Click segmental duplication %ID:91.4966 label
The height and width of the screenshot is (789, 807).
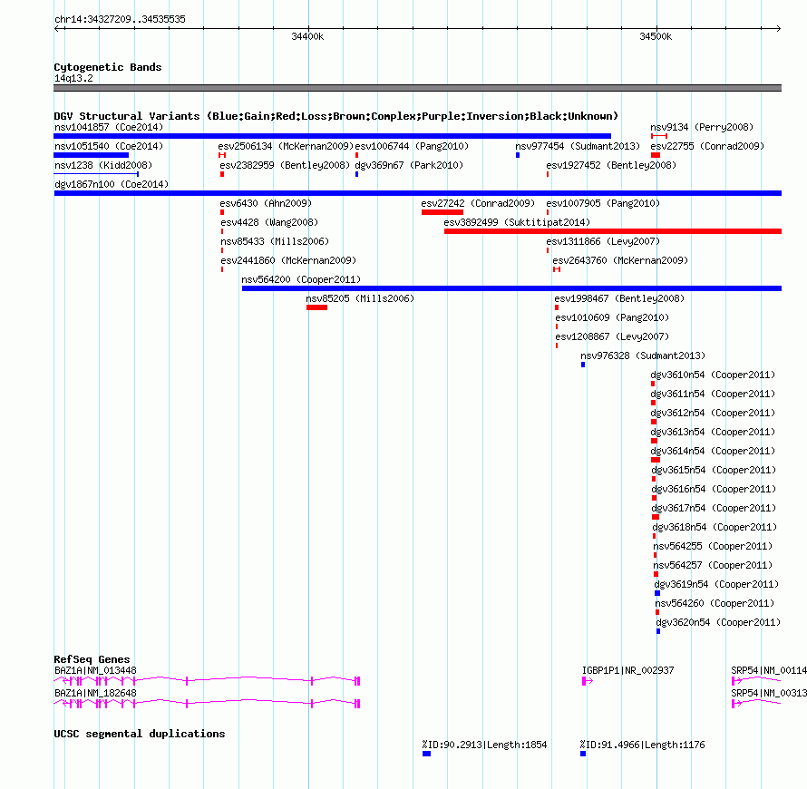pos(642,745)
